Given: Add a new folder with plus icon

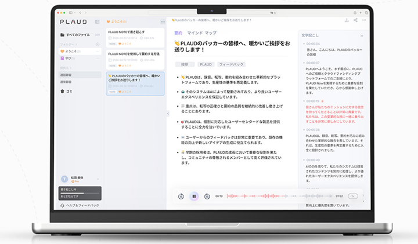Looking at the screenshot, I should pyautogui.click(x=98, y=45).
